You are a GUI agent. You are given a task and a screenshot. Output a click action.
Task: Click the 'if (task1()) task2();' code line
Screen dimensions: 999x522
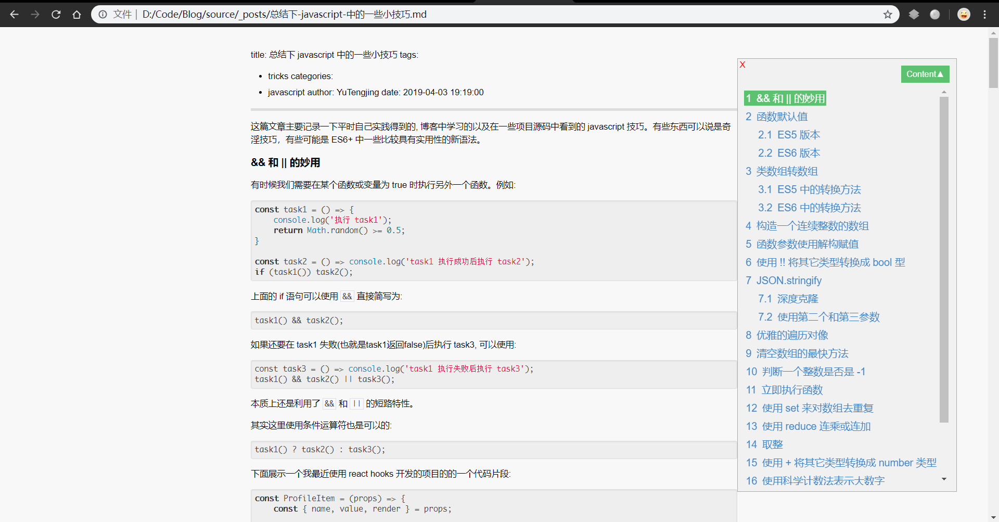(x=303, y=272)
